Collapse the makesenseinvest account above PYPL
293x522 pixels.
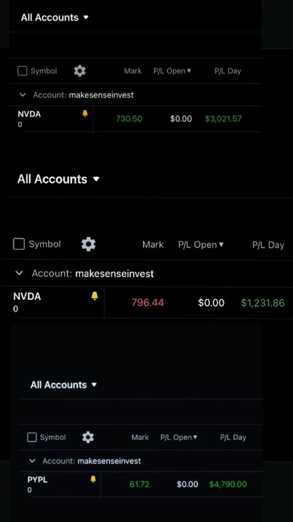32,461
